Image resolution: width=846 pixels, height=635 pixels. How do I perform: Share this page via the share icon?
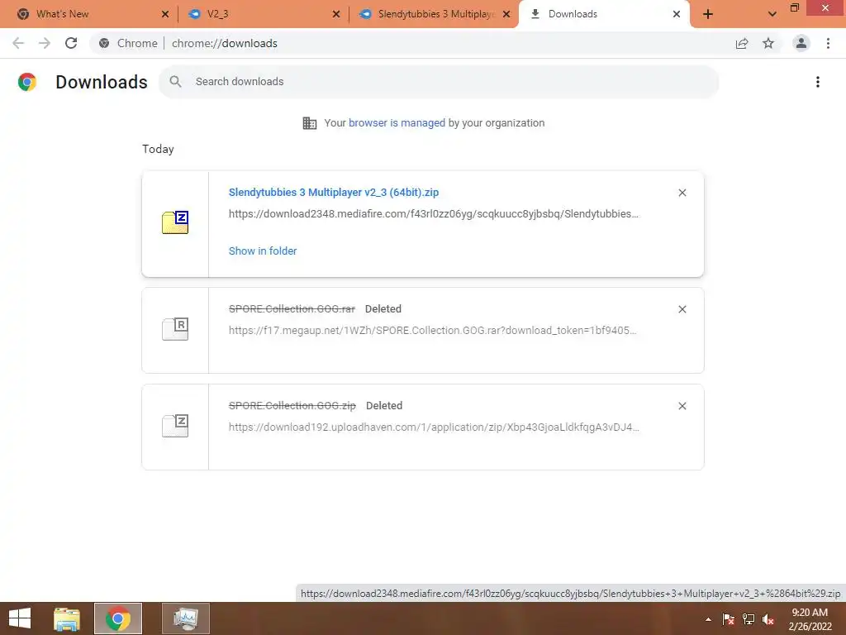coord(742,43)
